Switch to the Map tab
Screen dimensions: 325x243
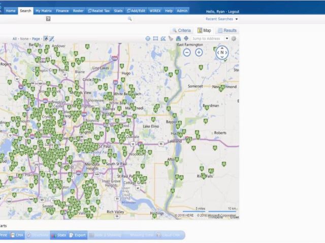[x=204, y=30]
